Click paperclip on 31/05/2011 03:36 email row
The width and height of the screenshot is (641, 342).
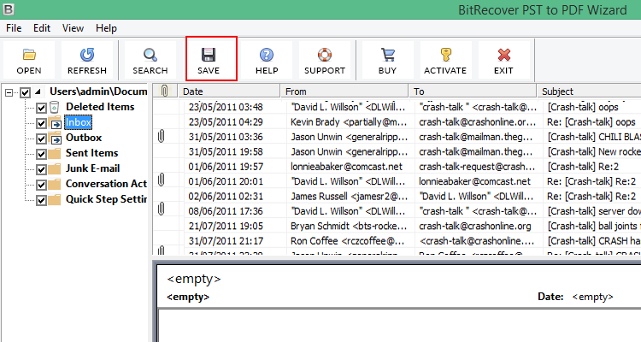click(x=162, y=136)
